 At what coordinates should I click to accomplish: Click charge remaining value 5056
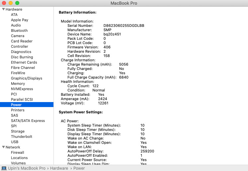pyautogui.click(x=124, y=64)
